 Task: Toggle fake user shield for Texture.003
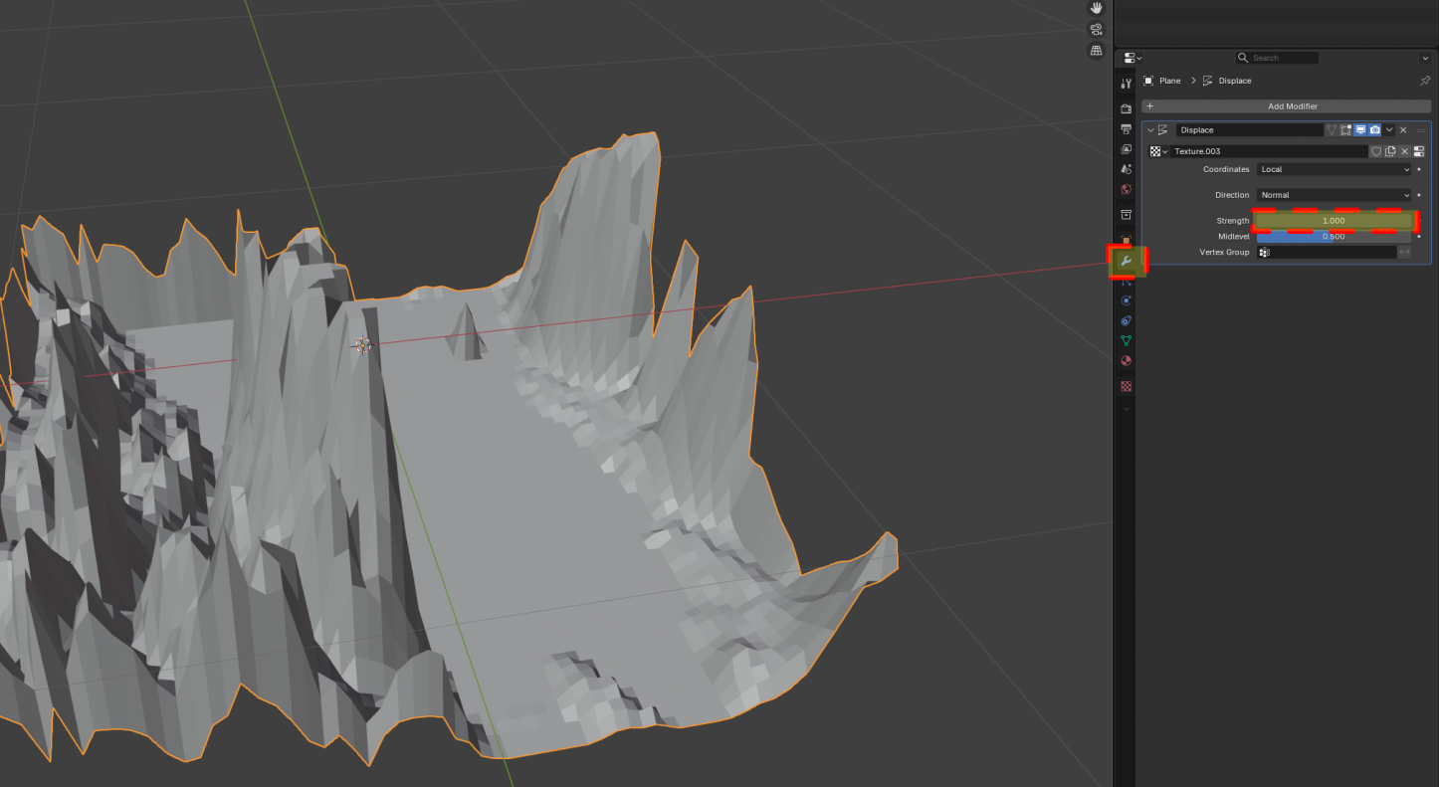click(x=1376, y=151)
